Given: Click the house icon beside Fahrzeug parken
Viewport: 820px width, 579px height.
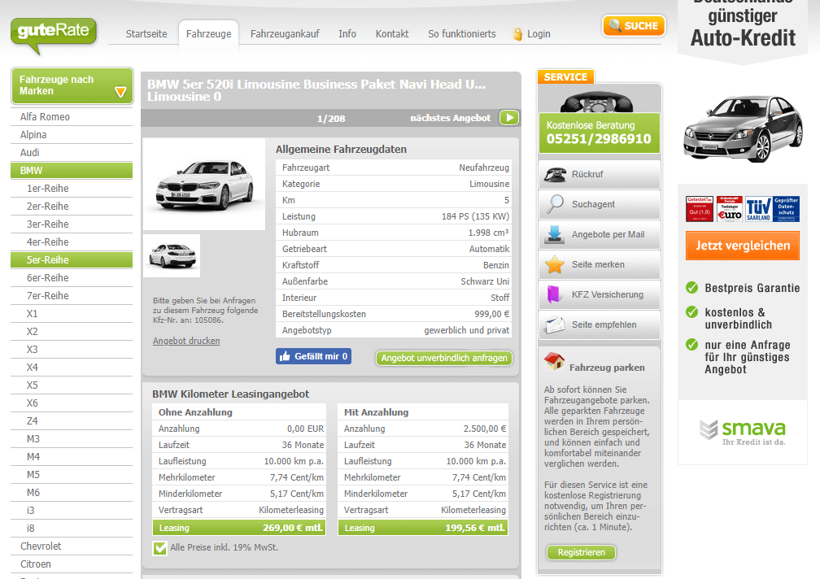Looking at the screenshot, I should (x=554, y=360).
